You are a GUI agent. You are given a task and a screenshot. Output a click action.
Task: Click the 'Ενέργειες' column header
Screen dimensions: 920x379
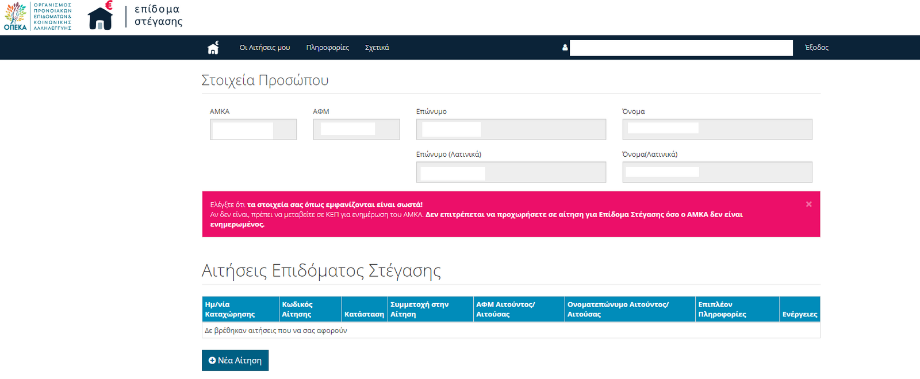[x=799, y=314]
